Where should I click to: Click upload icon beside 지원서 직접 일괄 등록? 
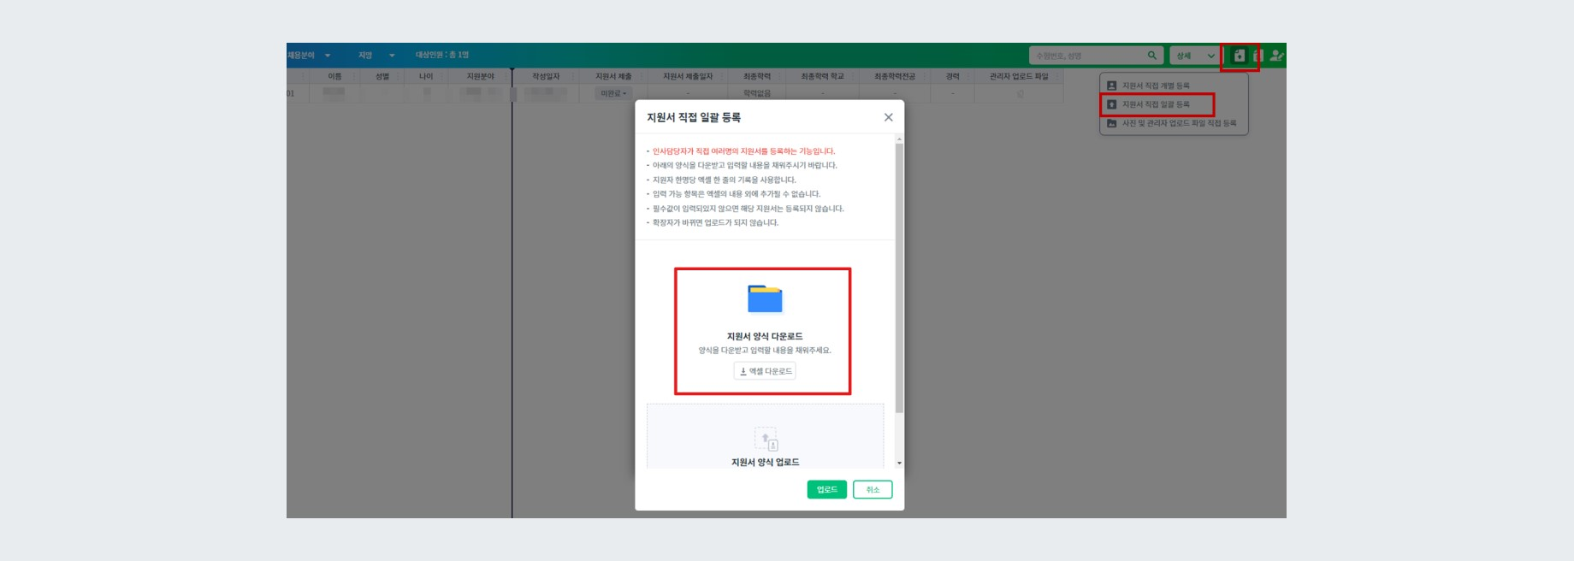1111,104
